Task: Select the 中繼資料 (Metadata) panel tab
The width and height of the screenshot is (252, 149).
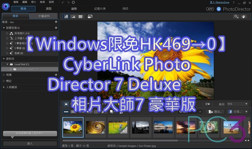Action: point(44,16)
